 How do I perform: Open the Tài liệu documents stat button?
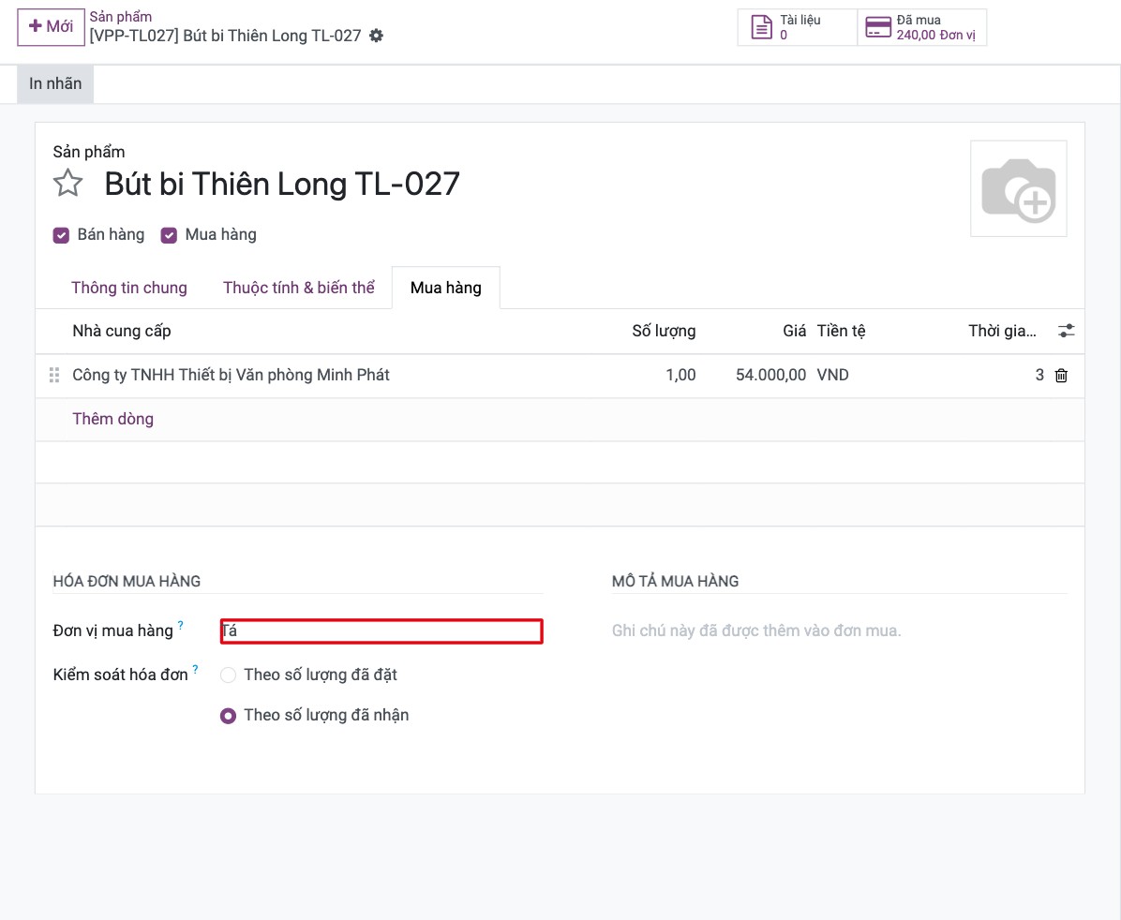point(797,27)
